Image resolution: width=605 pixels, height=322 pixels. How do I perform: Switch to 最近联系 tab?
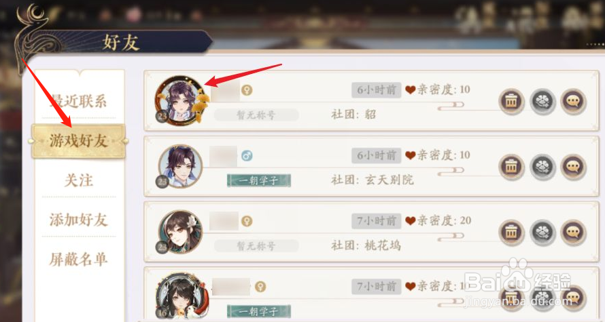(x=79, y=101)
